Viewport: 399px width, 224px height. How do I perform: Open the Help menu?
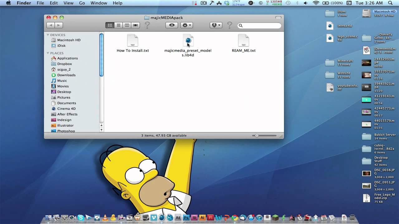(118, 3)
